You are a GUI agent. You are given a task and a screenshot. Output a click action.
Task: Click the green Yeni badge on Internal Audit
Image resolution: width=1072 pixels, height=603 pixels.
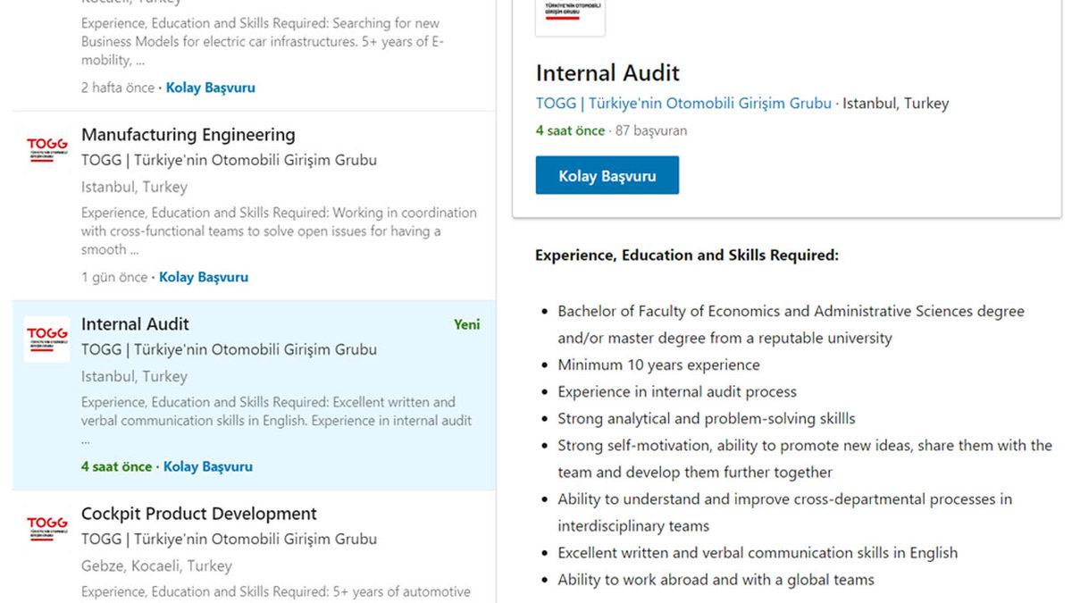[x=466, y=324]
